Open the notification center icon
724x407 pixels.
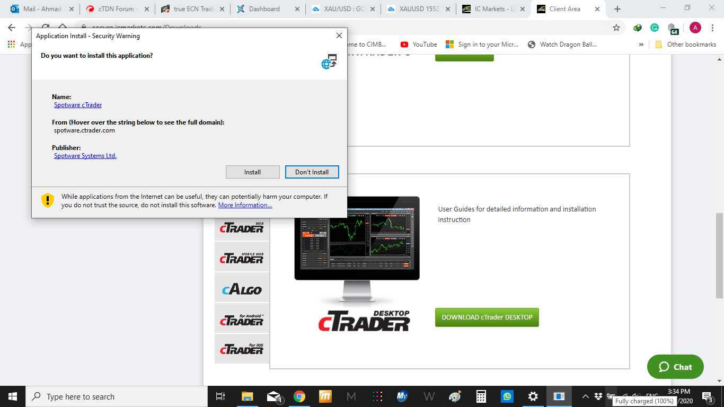707,396
